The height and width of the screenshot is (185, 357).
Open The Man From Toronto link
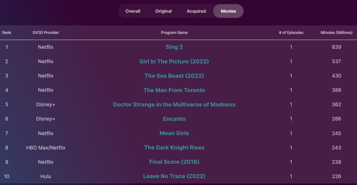[x=174, y=90]
